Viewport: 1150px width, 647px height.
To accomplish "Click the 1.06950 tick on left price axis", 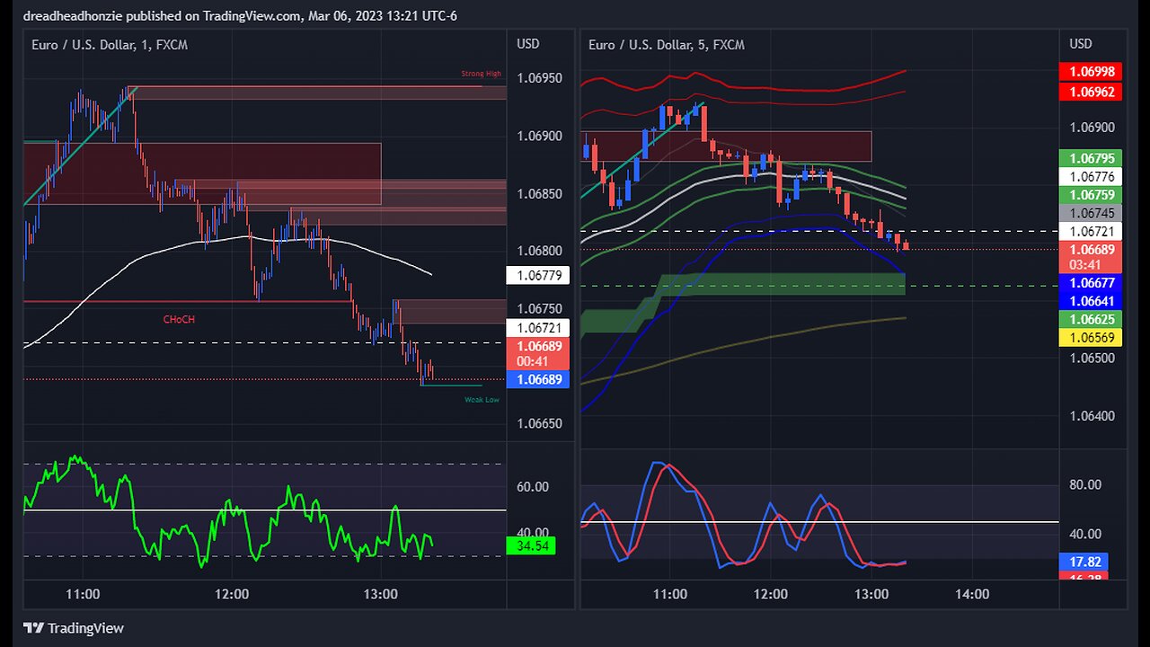I will coord(540,78).
